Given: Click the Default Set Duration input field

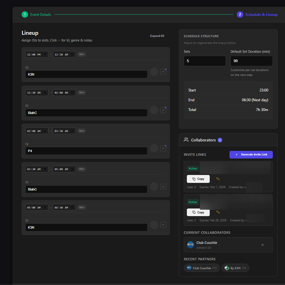Looking at the screenshot, I should pyautogui.click(x=251, y=61).
